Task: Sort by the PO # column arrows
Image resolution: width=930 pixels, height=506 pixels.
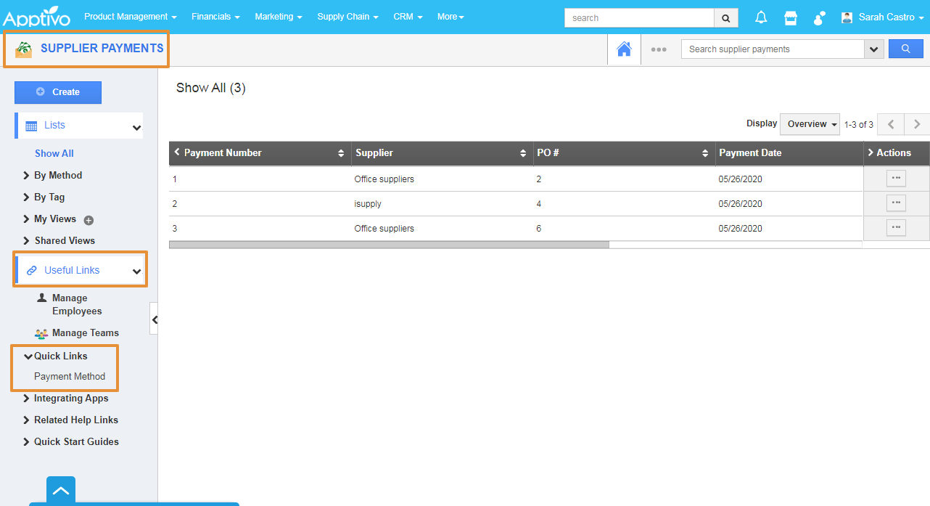Action: click(x=704, y=153)
